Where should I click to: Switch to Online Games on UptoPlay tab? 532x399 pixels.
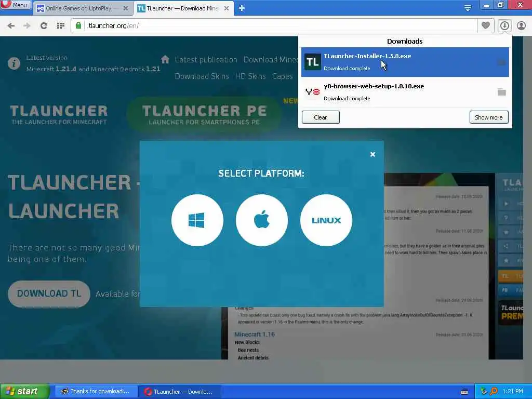point(78,8)
